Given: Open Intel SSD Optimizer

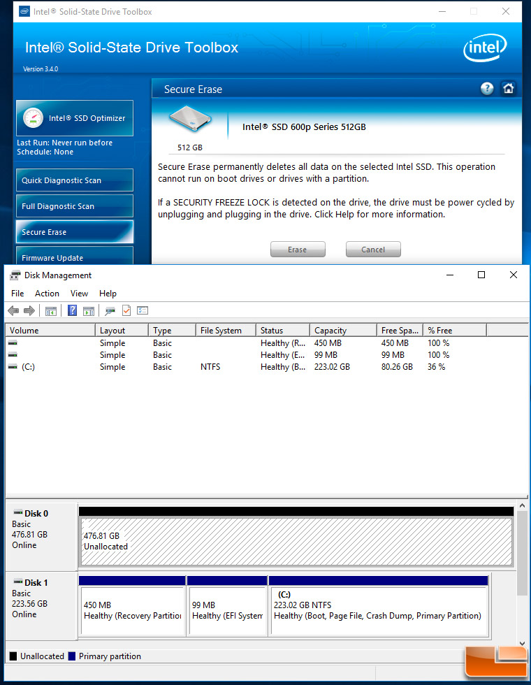Looking at the screenshot, I should coord(75,118).
